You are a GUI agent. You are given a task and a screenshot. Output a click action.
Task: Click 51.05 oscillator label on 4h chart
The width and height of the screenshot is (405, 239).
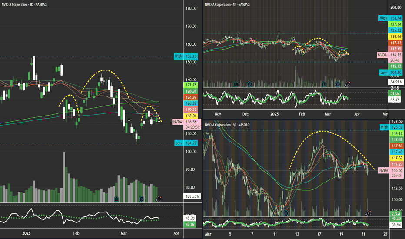(x=395, y=93)
